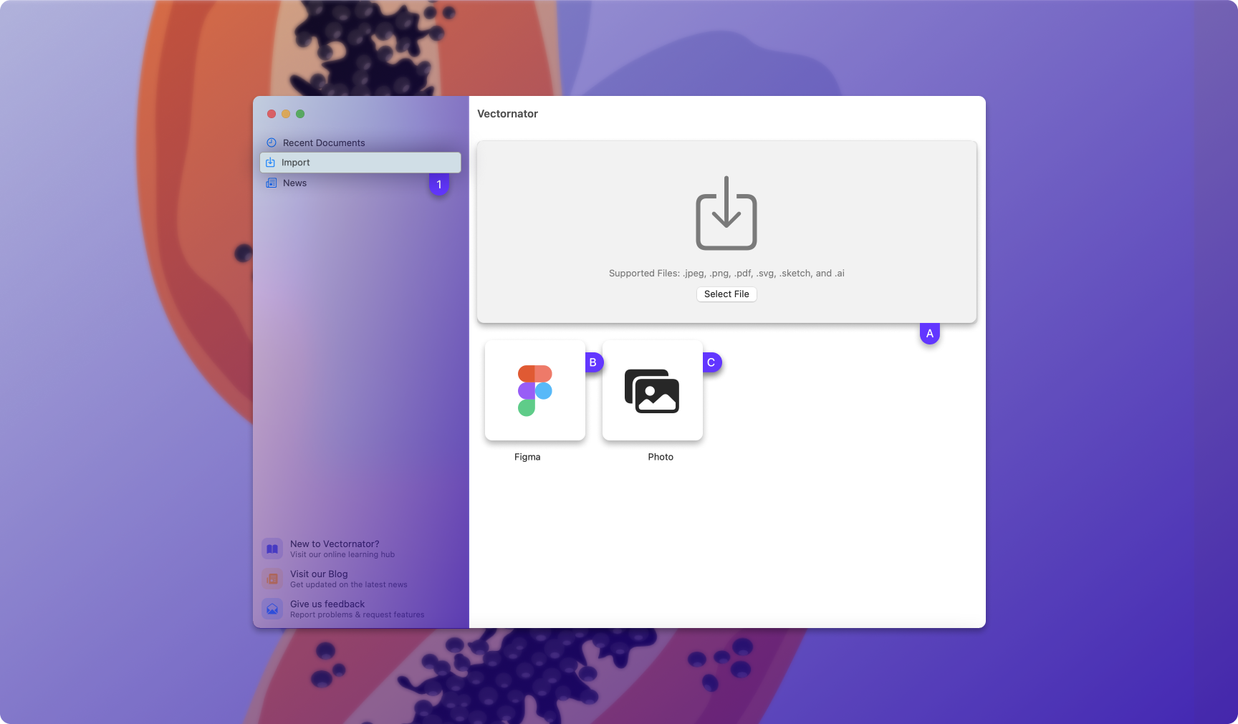
Task: Minimize the window with yellow button
Action: 286,114
